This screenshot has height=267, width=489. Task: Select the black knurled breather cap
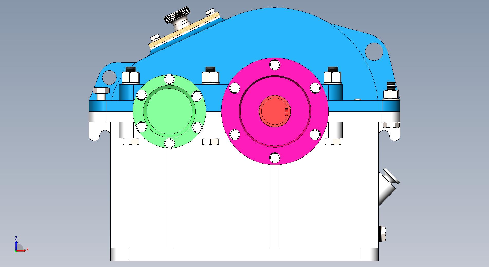pyautogui.click(x=178, y=15)
